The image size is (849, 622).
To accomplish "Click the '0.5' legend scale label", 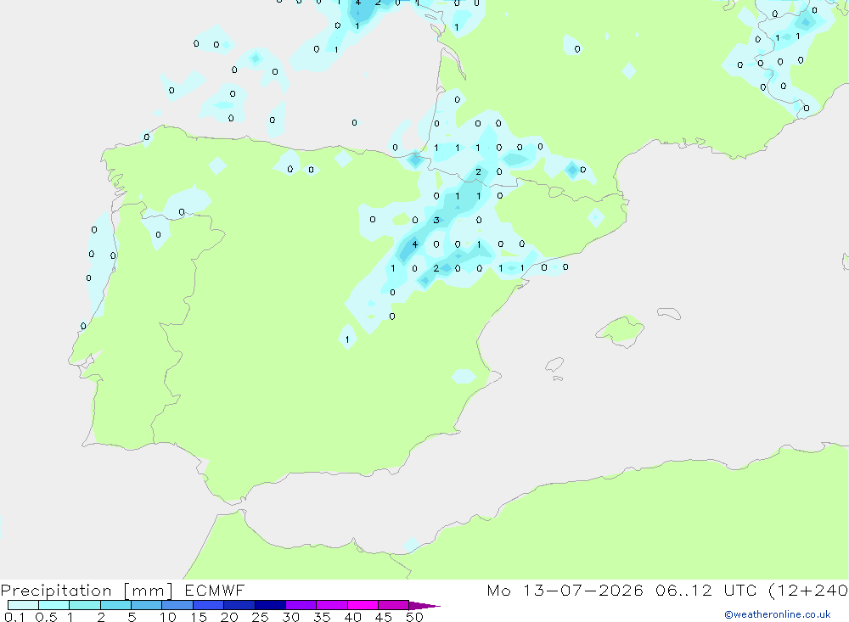I will point(46,617).
